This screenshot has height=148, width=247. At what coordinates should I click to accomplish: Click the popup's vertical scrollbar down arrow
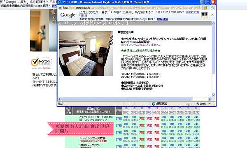pyautogui.click(x=213, y=95)
